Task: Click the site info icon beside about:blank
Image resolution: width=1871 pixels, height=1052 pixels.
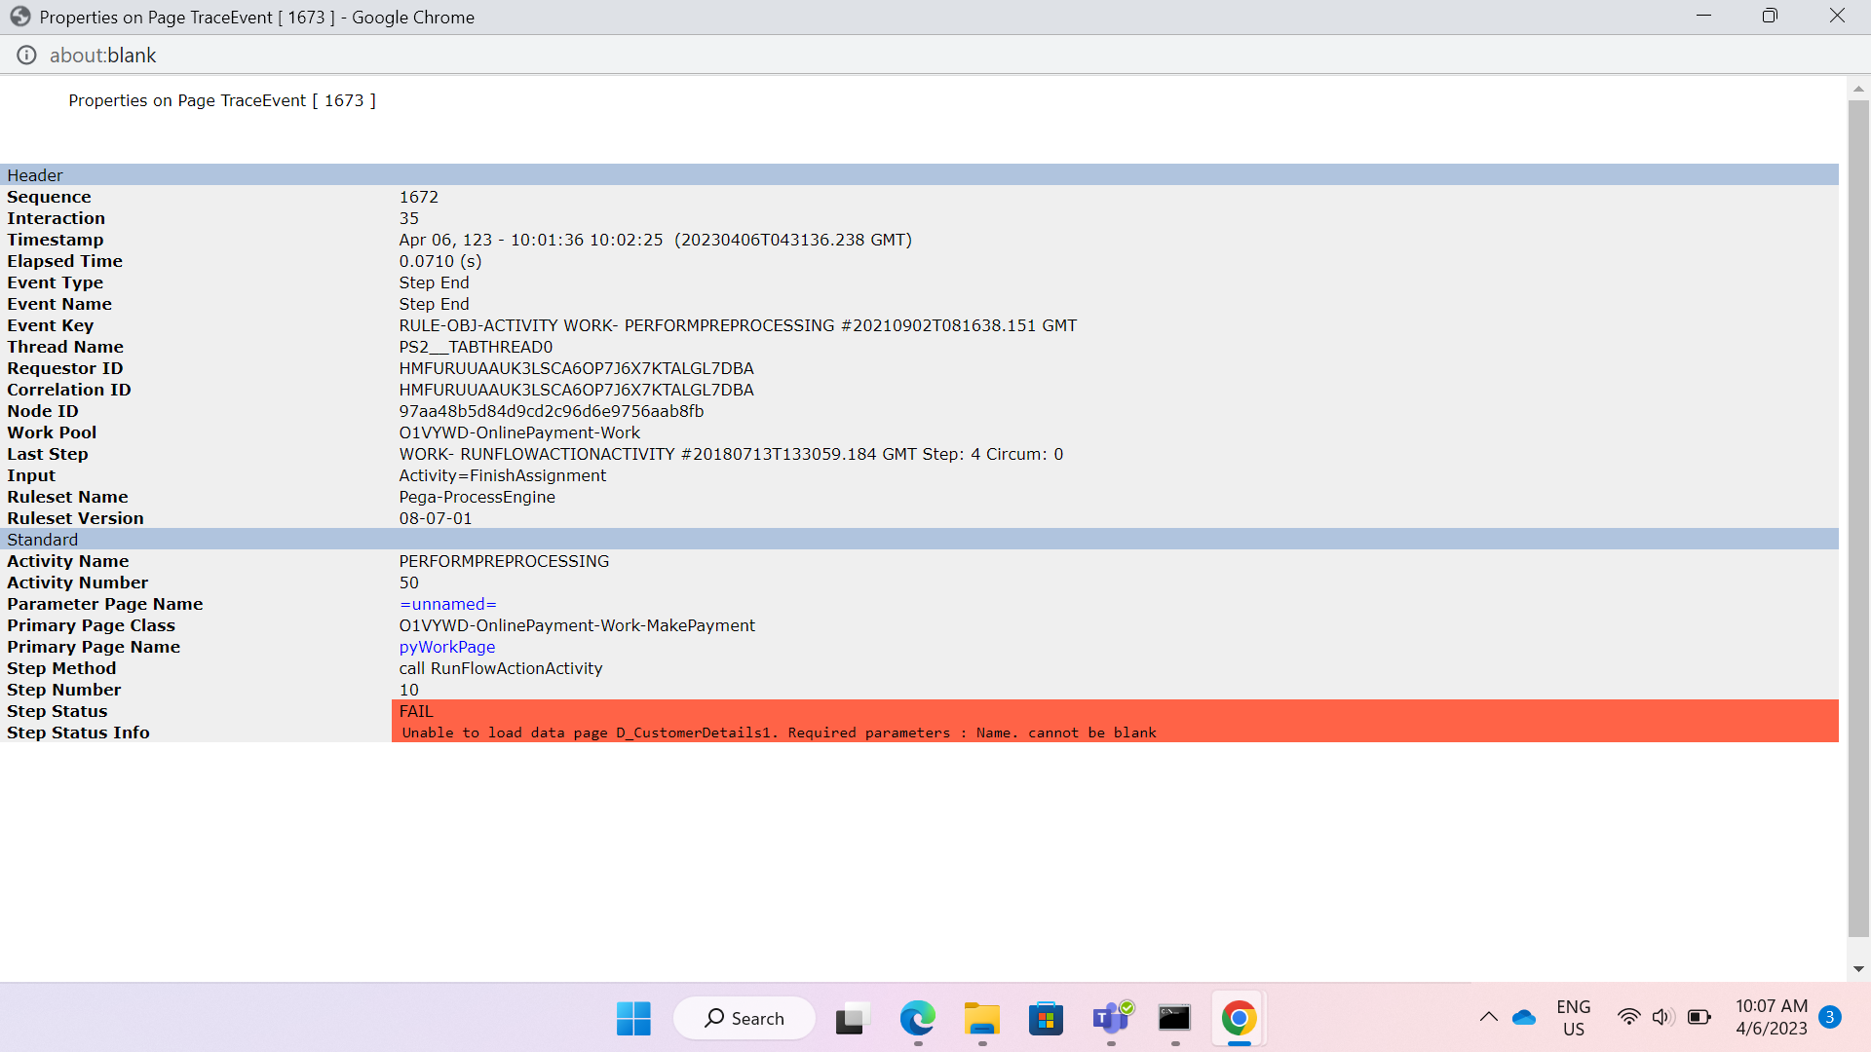Action: [26, 56]
